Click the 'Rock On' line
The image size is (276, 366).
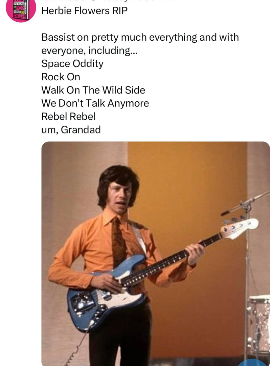(61, 77)
